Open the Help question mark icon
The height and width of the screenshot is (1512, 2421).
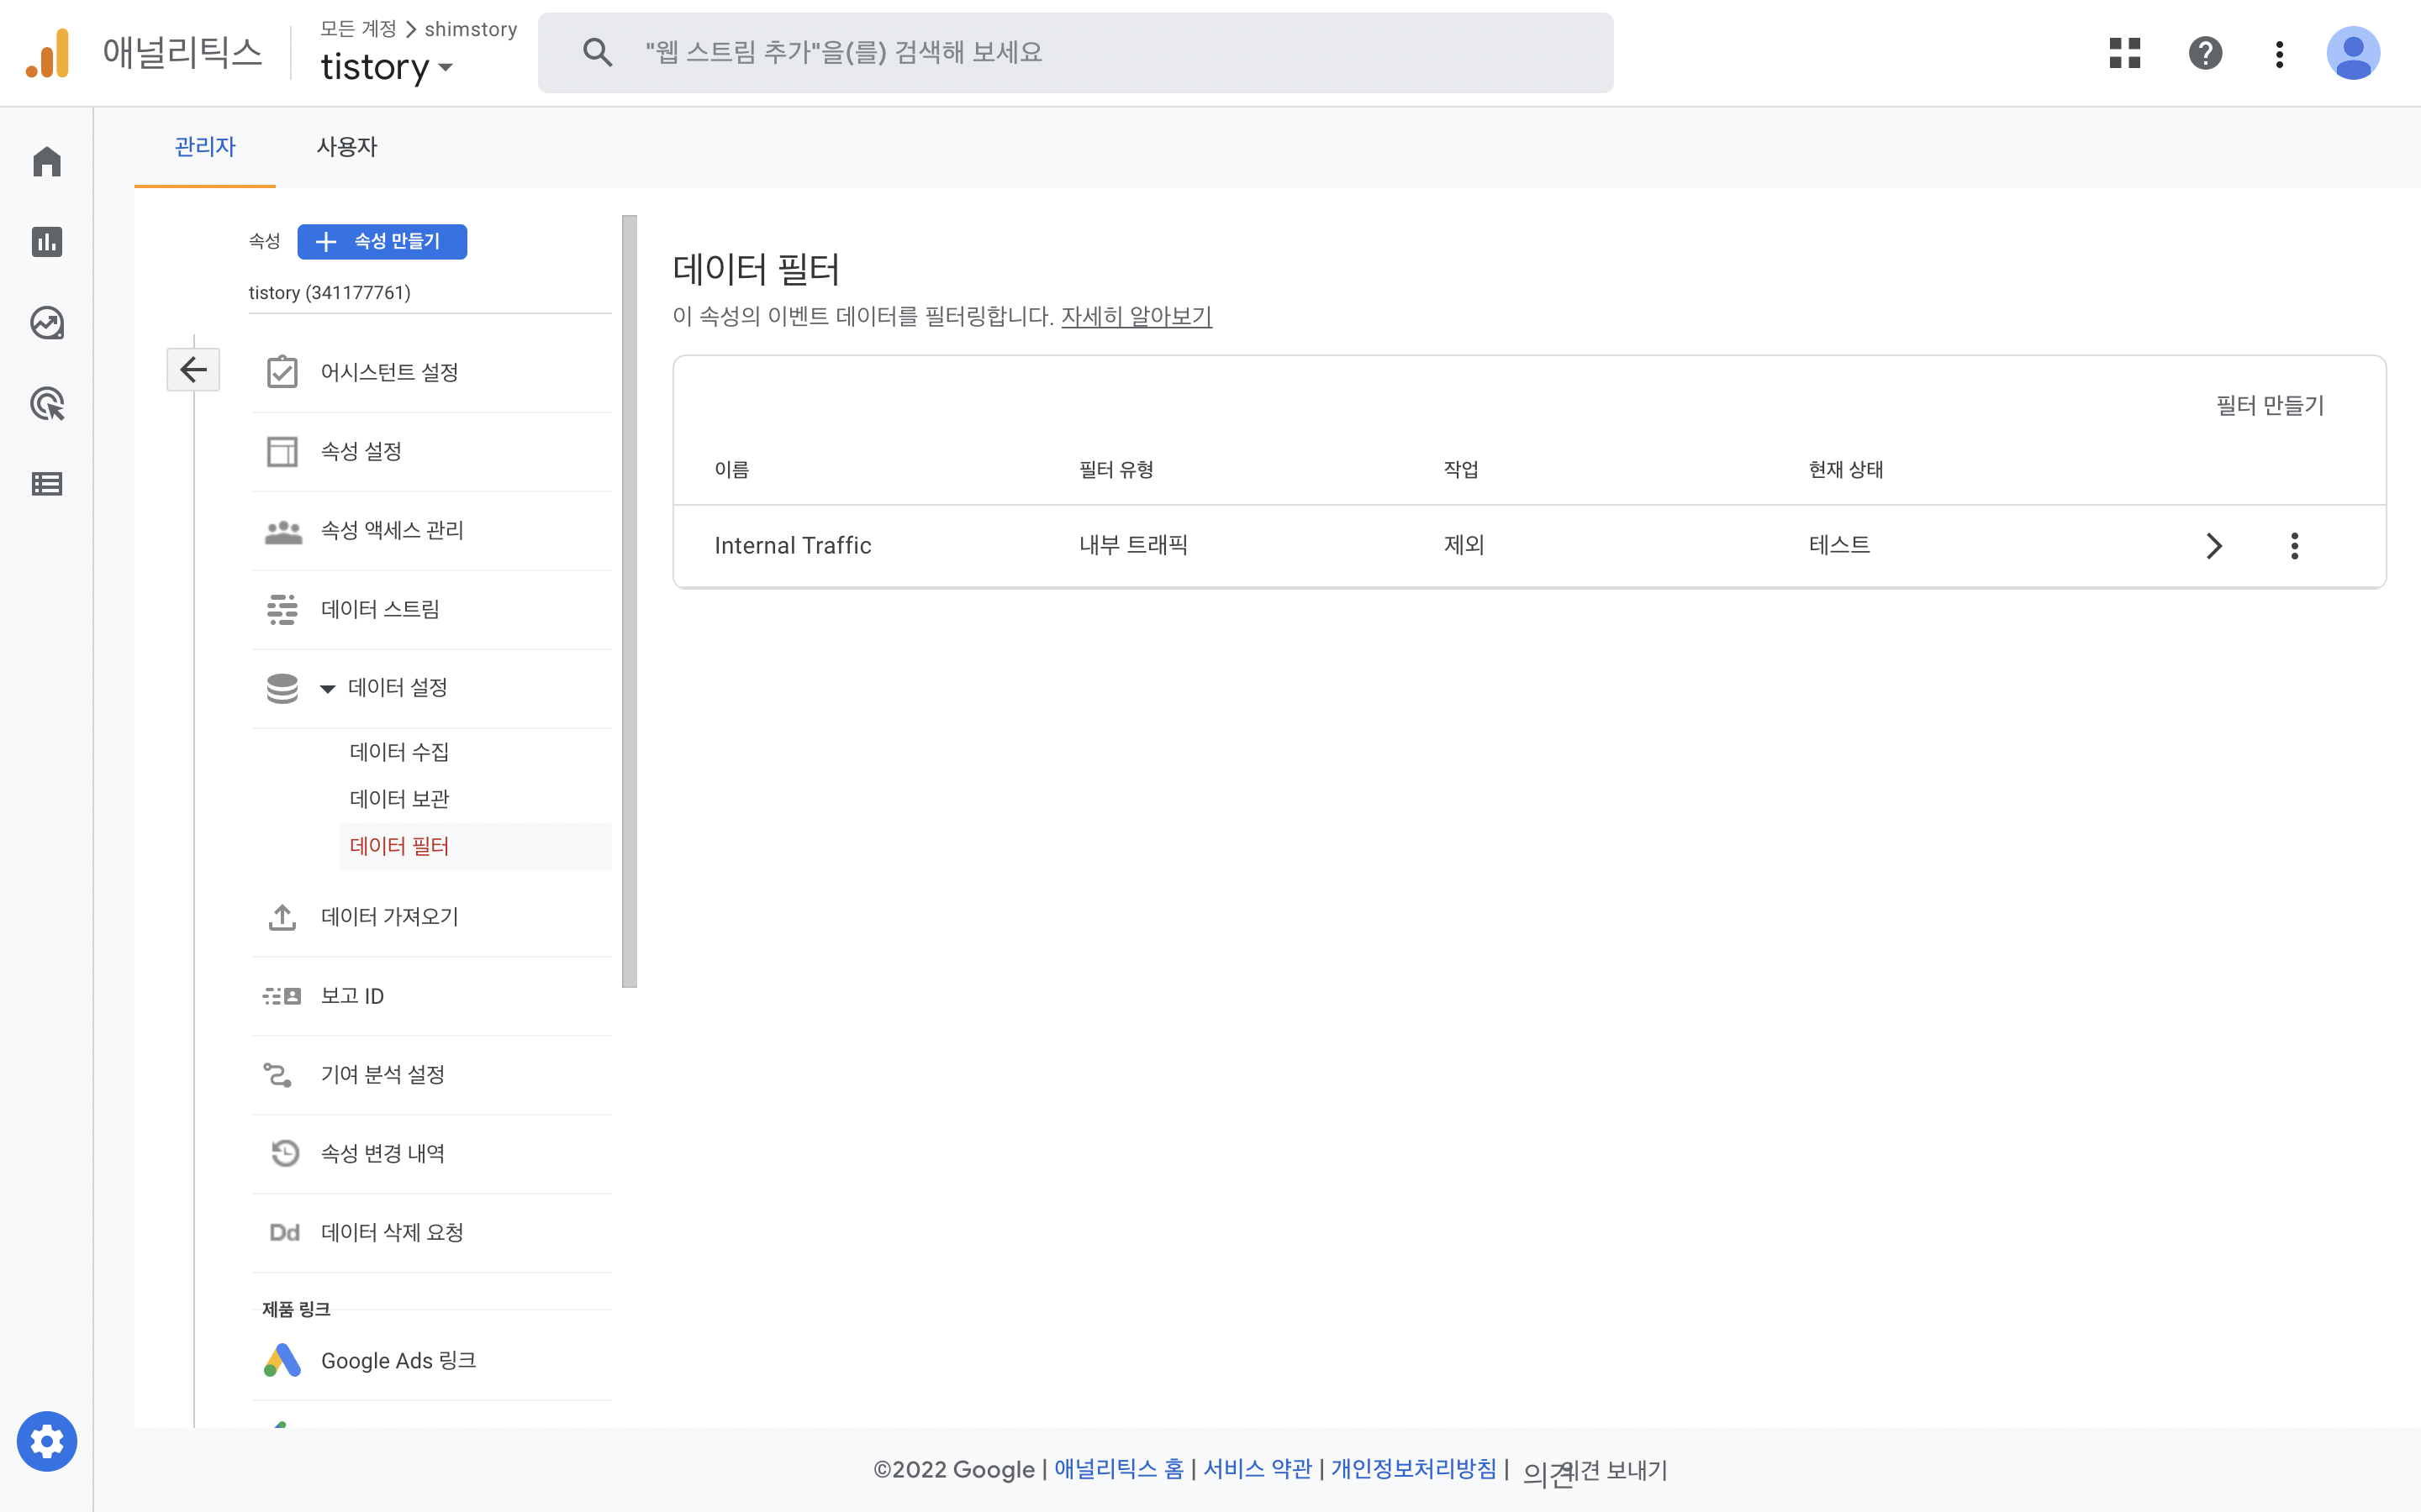pos(2205,53)
